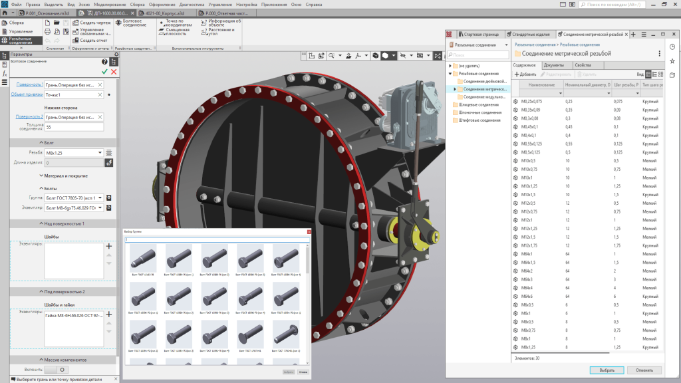Open the Наименование column filter dropdown
Image resolution: width=681 pixels, height=383 pixels.
pos(560,93)
